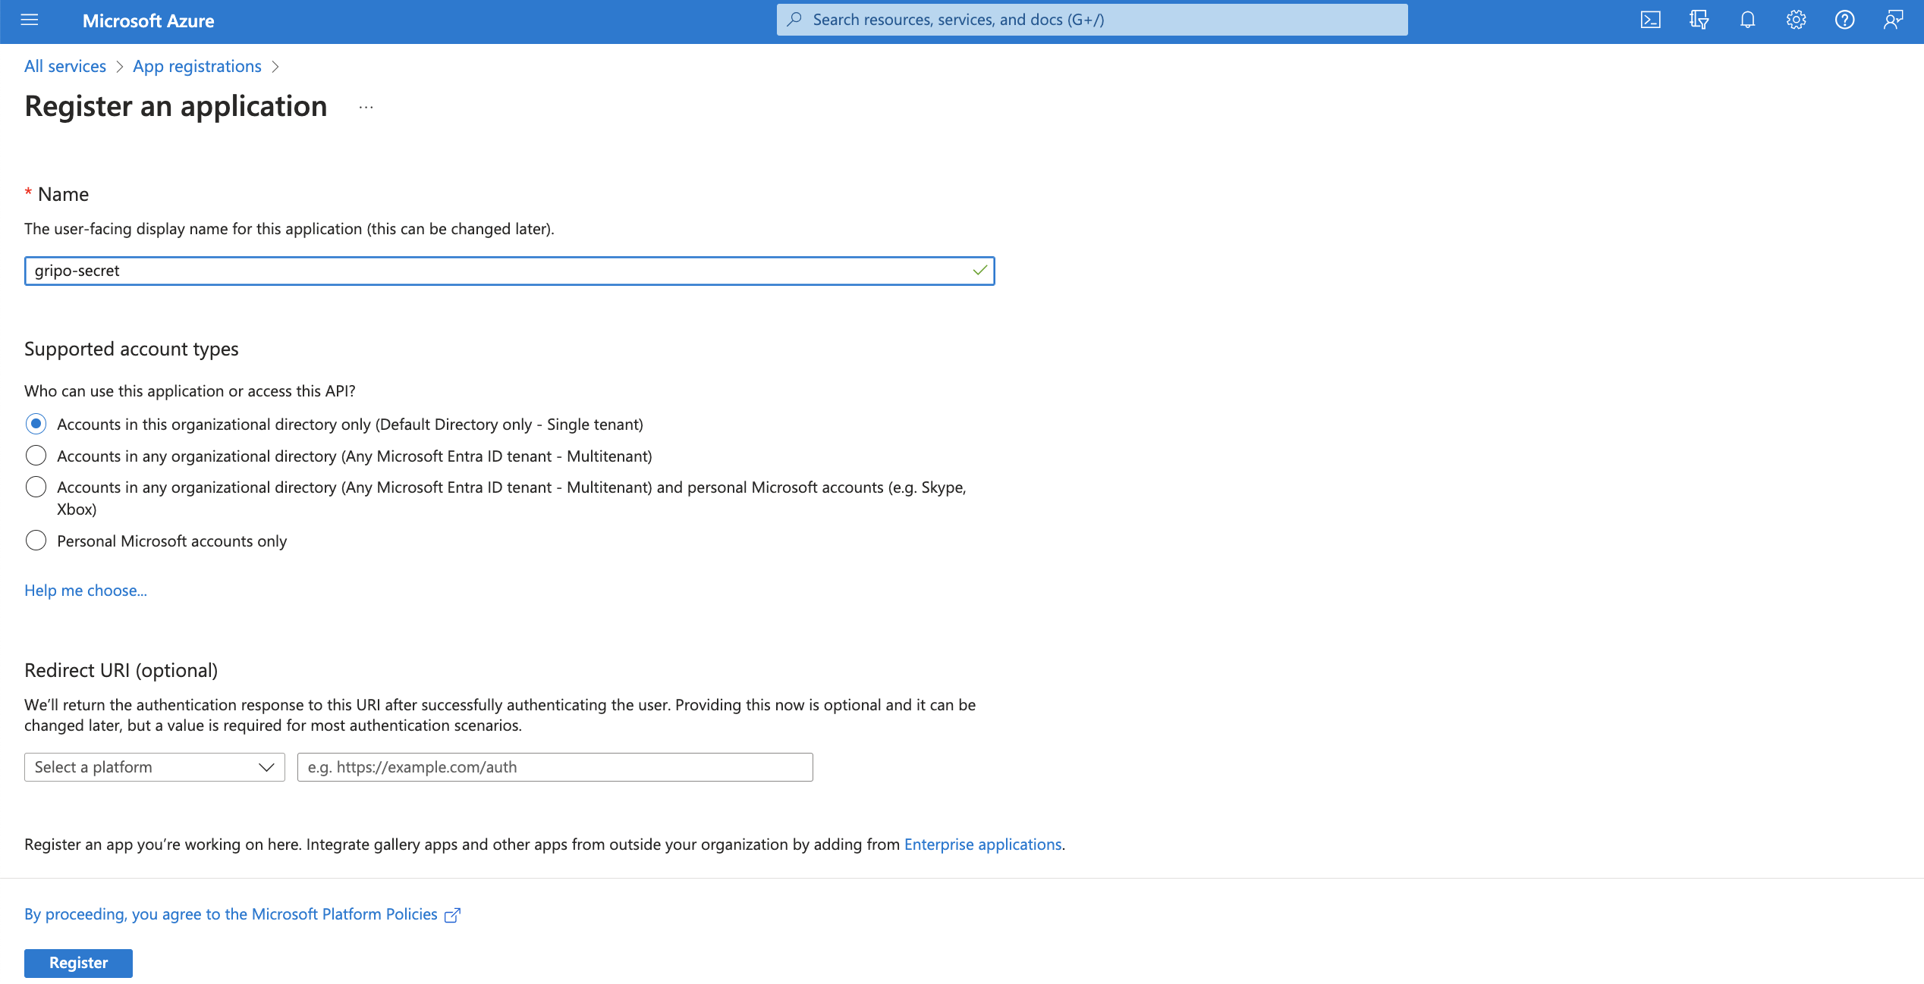Select any organizational directory Multitenant option
Image resolution: width=1924 pixels, height=984 pixels.
[x=36, y=456]
